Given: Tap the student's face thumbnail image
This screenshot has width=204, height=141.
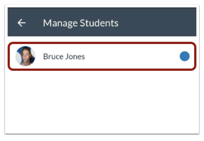Looking at the screenshot, I should pos(25,56).
